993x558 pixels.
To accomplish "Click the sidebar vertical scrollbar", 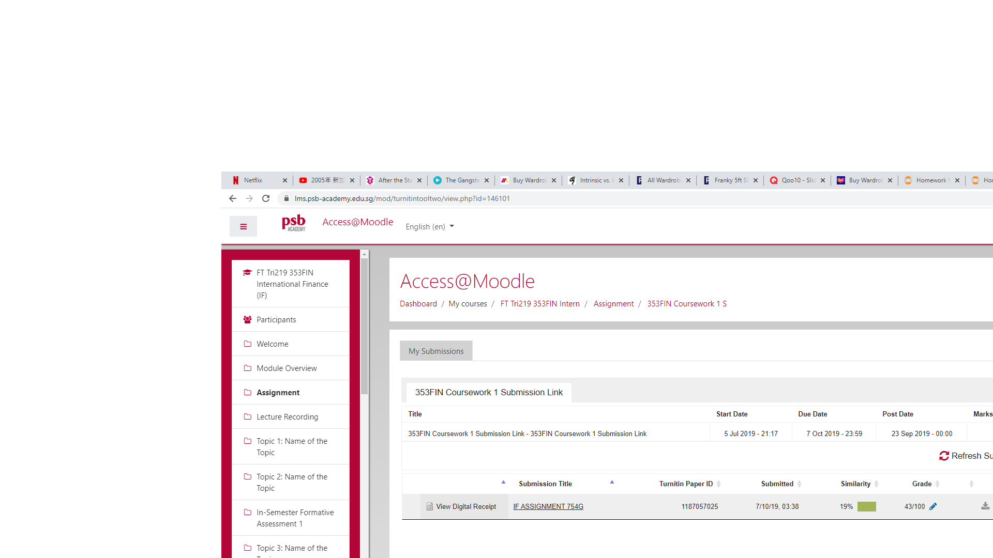I will 364,327.
